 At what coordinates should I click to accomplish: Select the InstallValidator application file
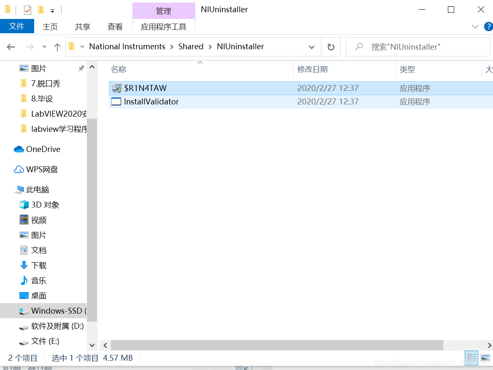point(301,102)
